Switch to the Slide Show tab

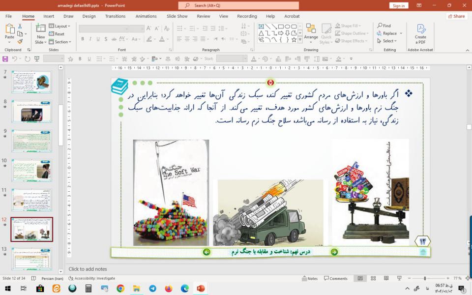tap(177, 16)
